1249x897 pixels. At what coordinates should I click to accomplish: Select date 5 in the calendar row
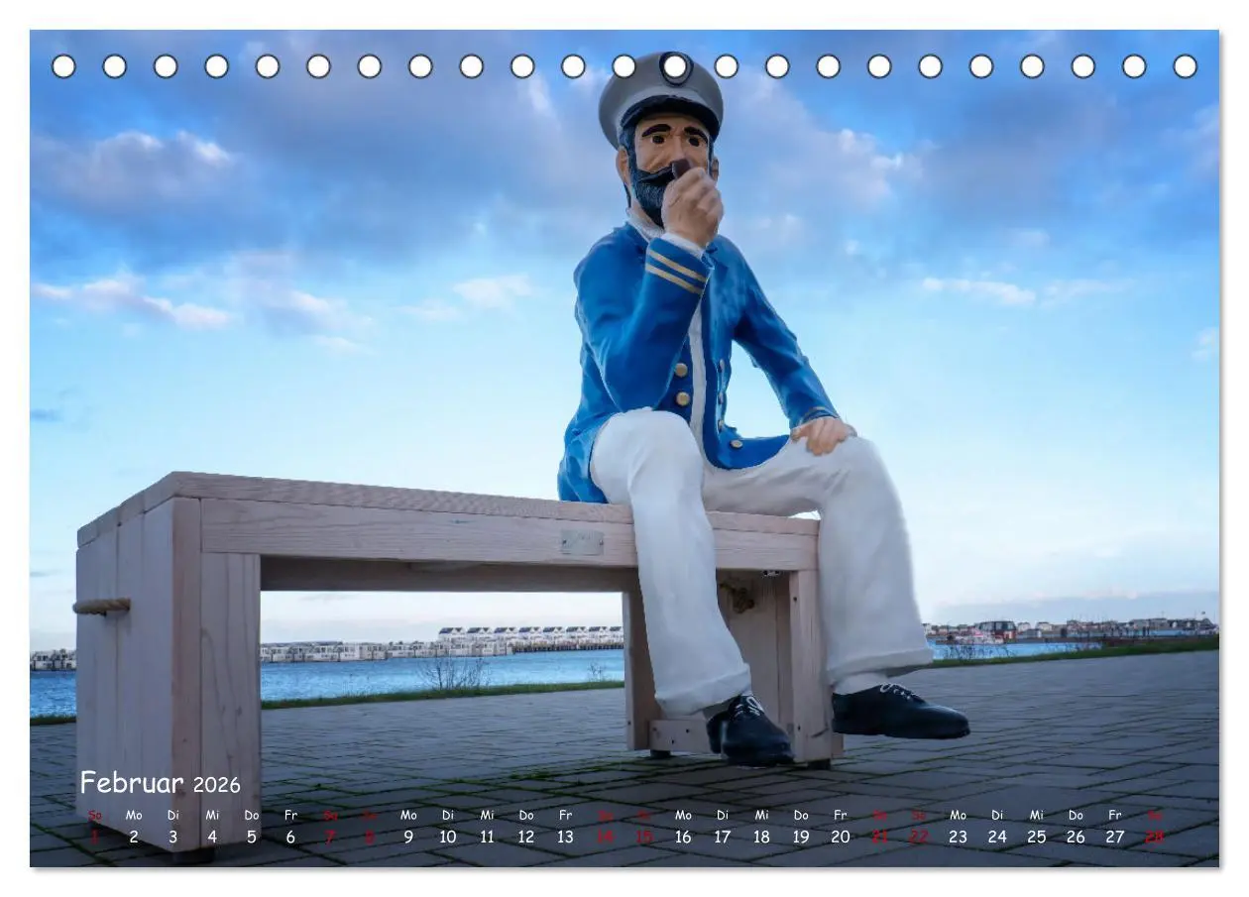(252, 837)
